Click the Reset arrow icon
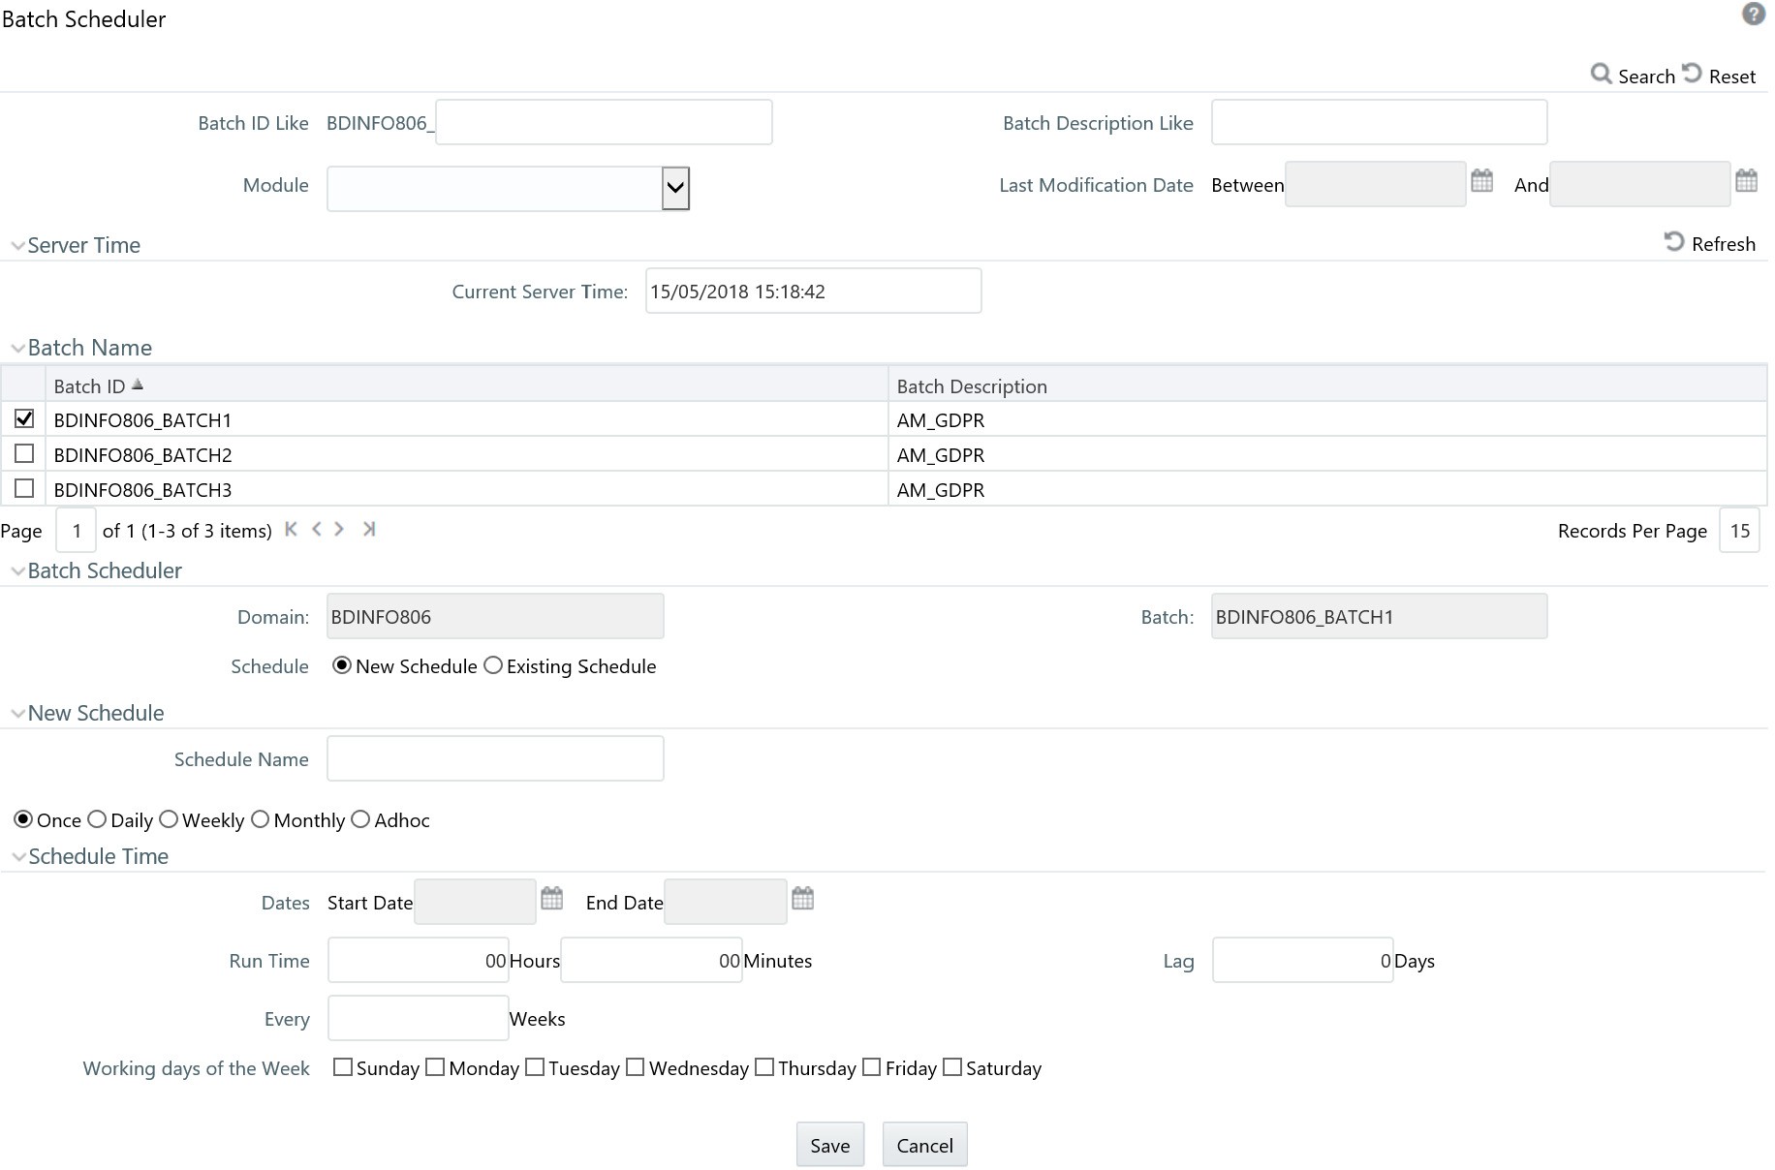 1692,74
